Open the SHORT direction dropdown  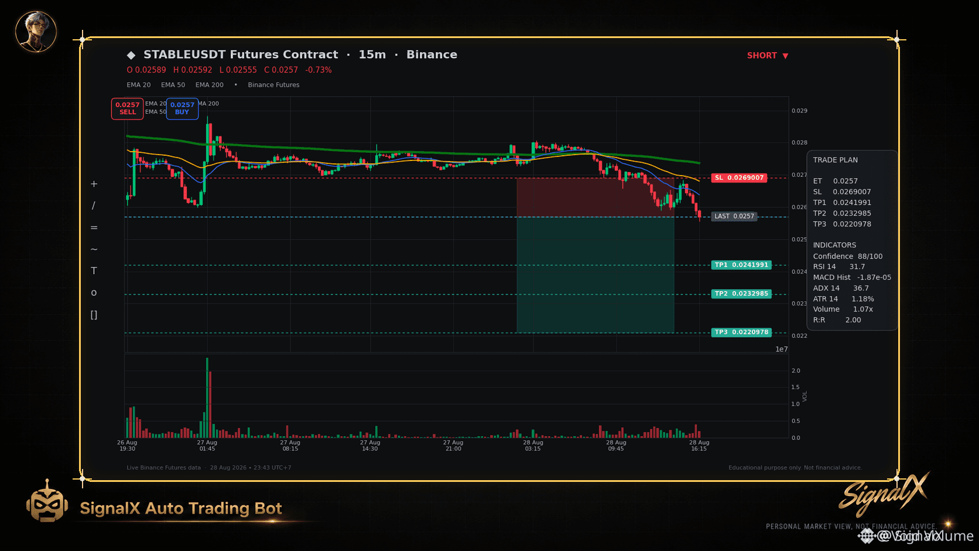click(x=768, y=56)
